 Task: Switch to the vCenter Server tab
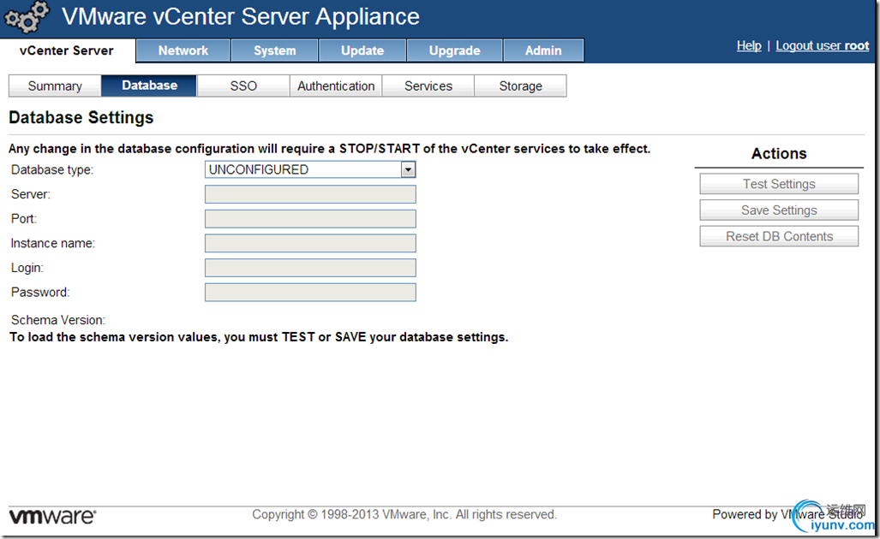coord(67,50)
